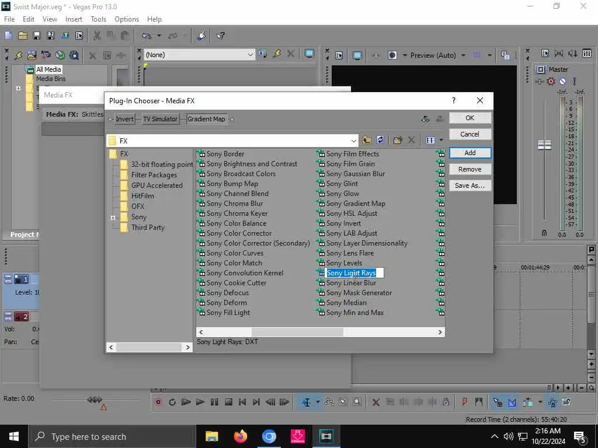The width and height of the screenshot is (598, 448).
Task: Select Sony Lens Flare plug-in
Action: click(x=350, y=253)
